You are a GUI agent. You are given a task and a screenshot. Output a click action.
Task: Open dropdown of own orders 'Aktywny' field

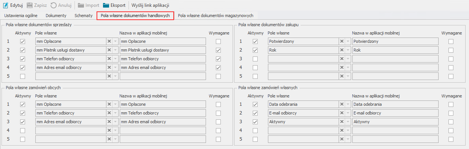click(x=348, y=122)
